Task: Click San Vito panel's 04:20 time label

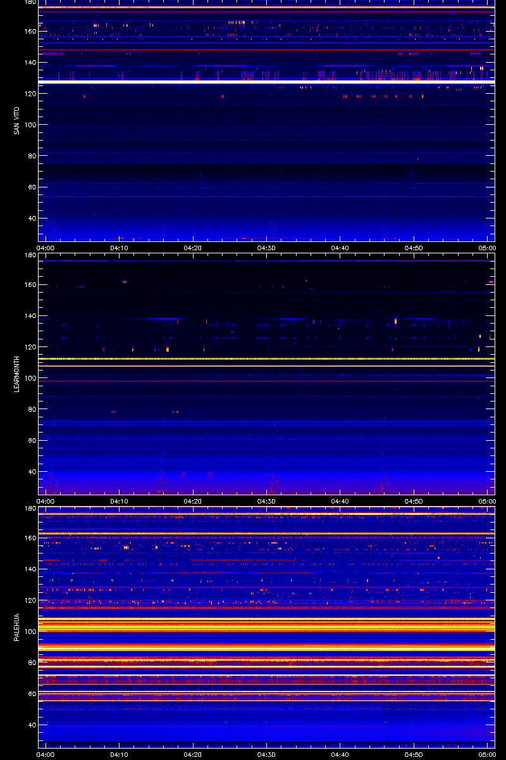Action: [x=193, y=248]
